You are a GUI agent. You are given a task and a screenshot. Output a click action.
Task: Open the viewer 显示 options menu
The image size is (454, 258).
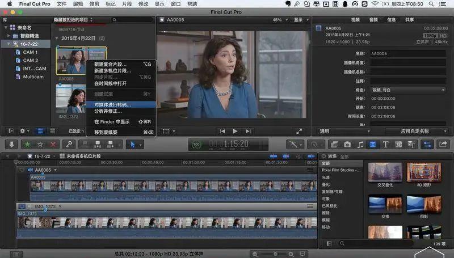point(301,20)
